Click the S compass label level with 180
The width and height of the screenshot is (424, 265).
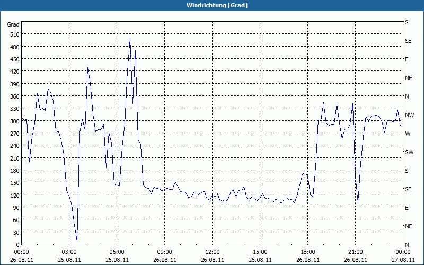[x=407, y=171]
